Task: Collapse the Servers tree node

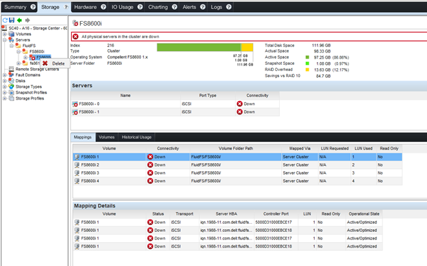Action: coord(5,40)
